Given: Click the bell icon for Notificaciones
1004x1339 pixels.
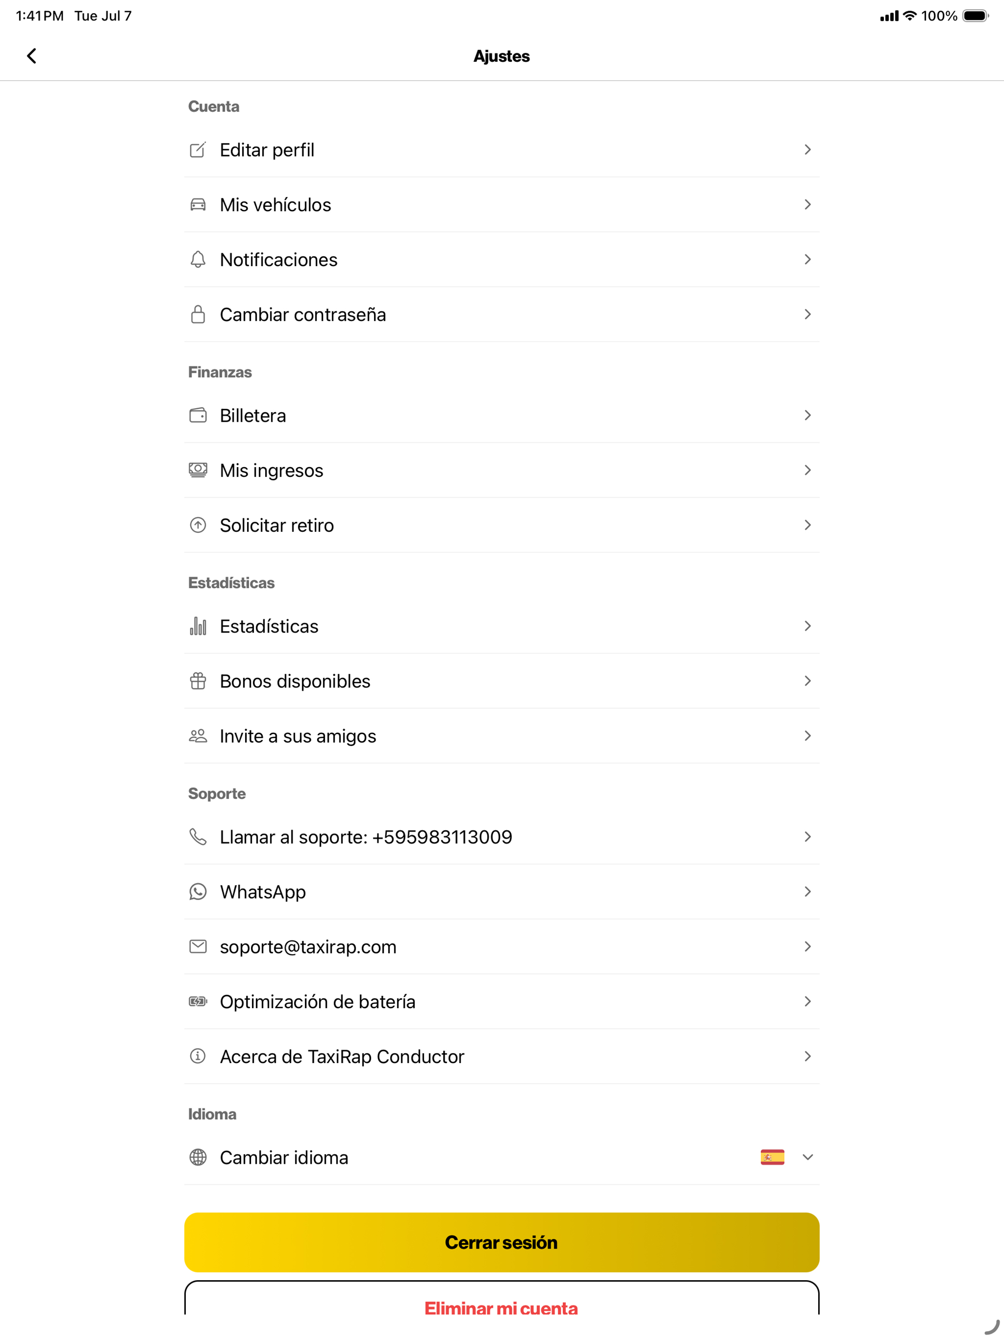Looking at the screenshot, I should [x=198, y=259].
